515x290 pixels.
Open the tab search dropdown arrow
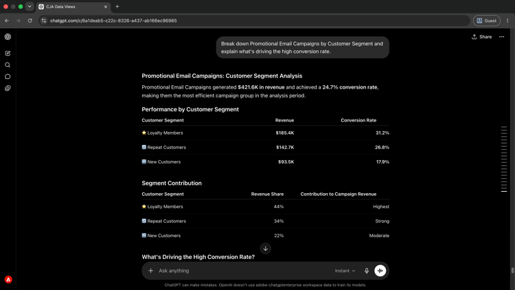click(30, 7)
